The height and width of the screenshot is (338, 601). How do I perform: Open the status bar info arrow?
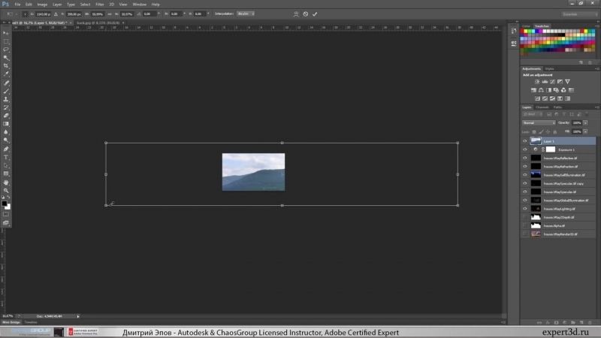click(78, 316)
